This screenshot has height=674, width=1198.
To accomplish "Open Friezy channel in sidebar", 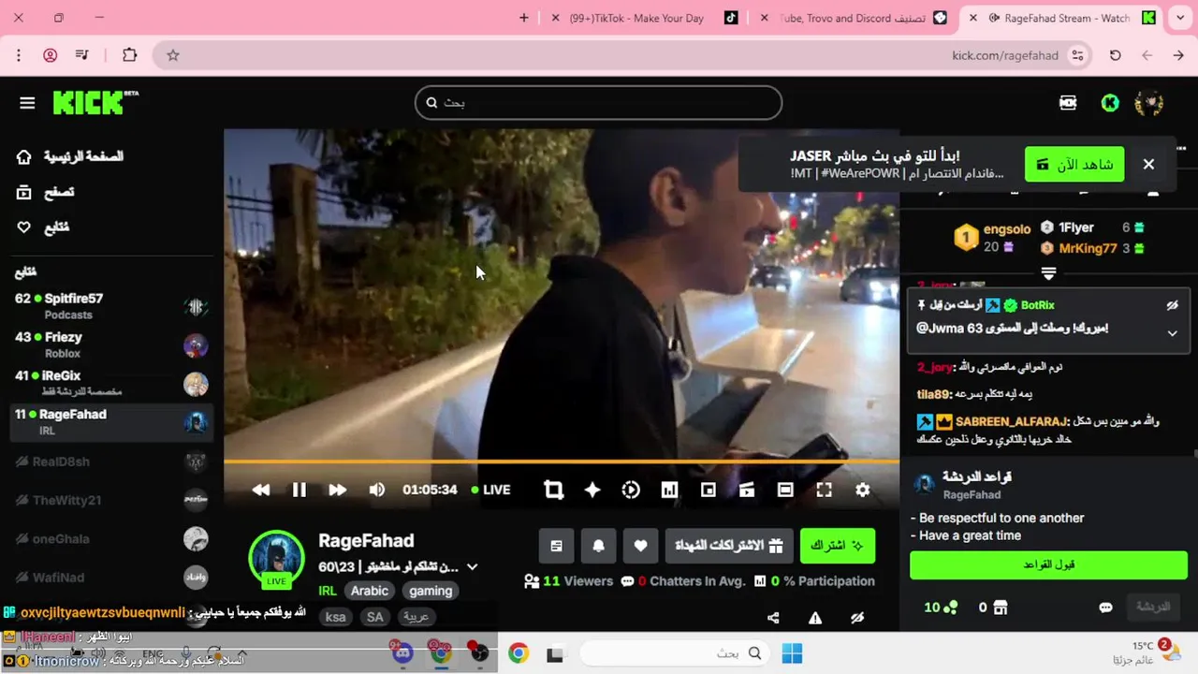I will pos(111,344).
